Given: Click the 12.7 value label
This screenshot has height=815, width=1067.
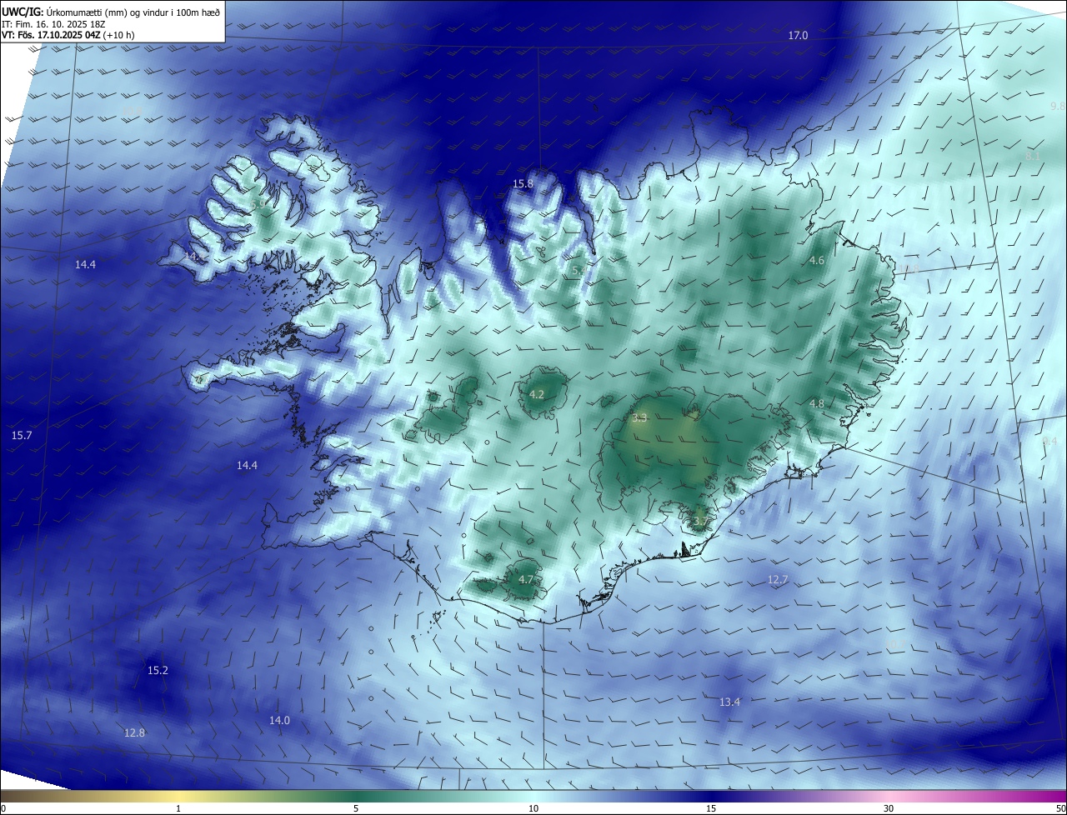Looking at the screenshot, I should coord(777,579).
